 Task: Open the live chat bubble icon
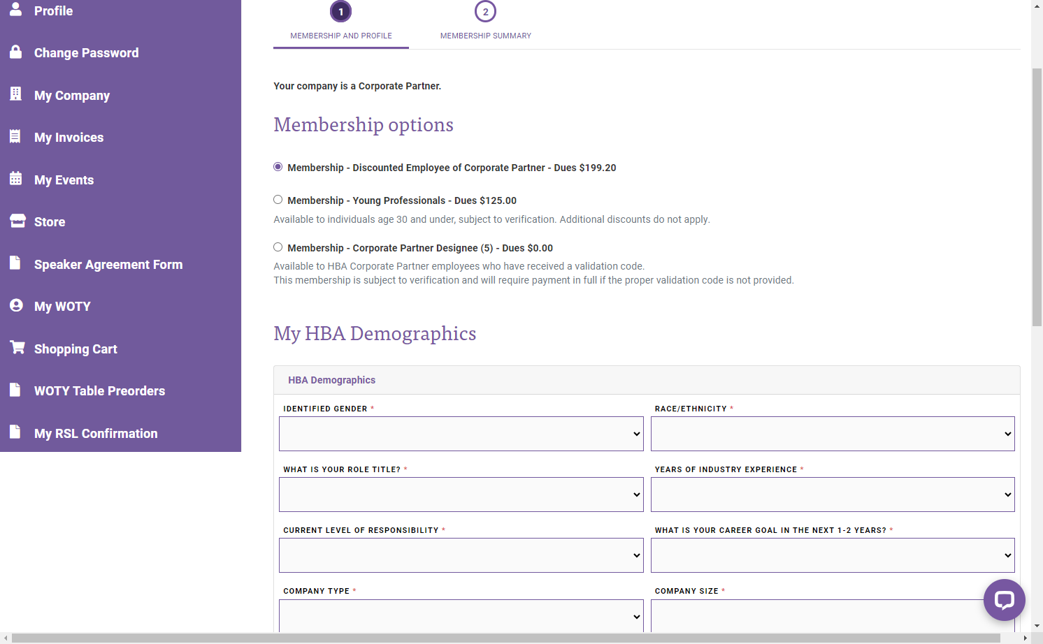tap(1004, 600)
